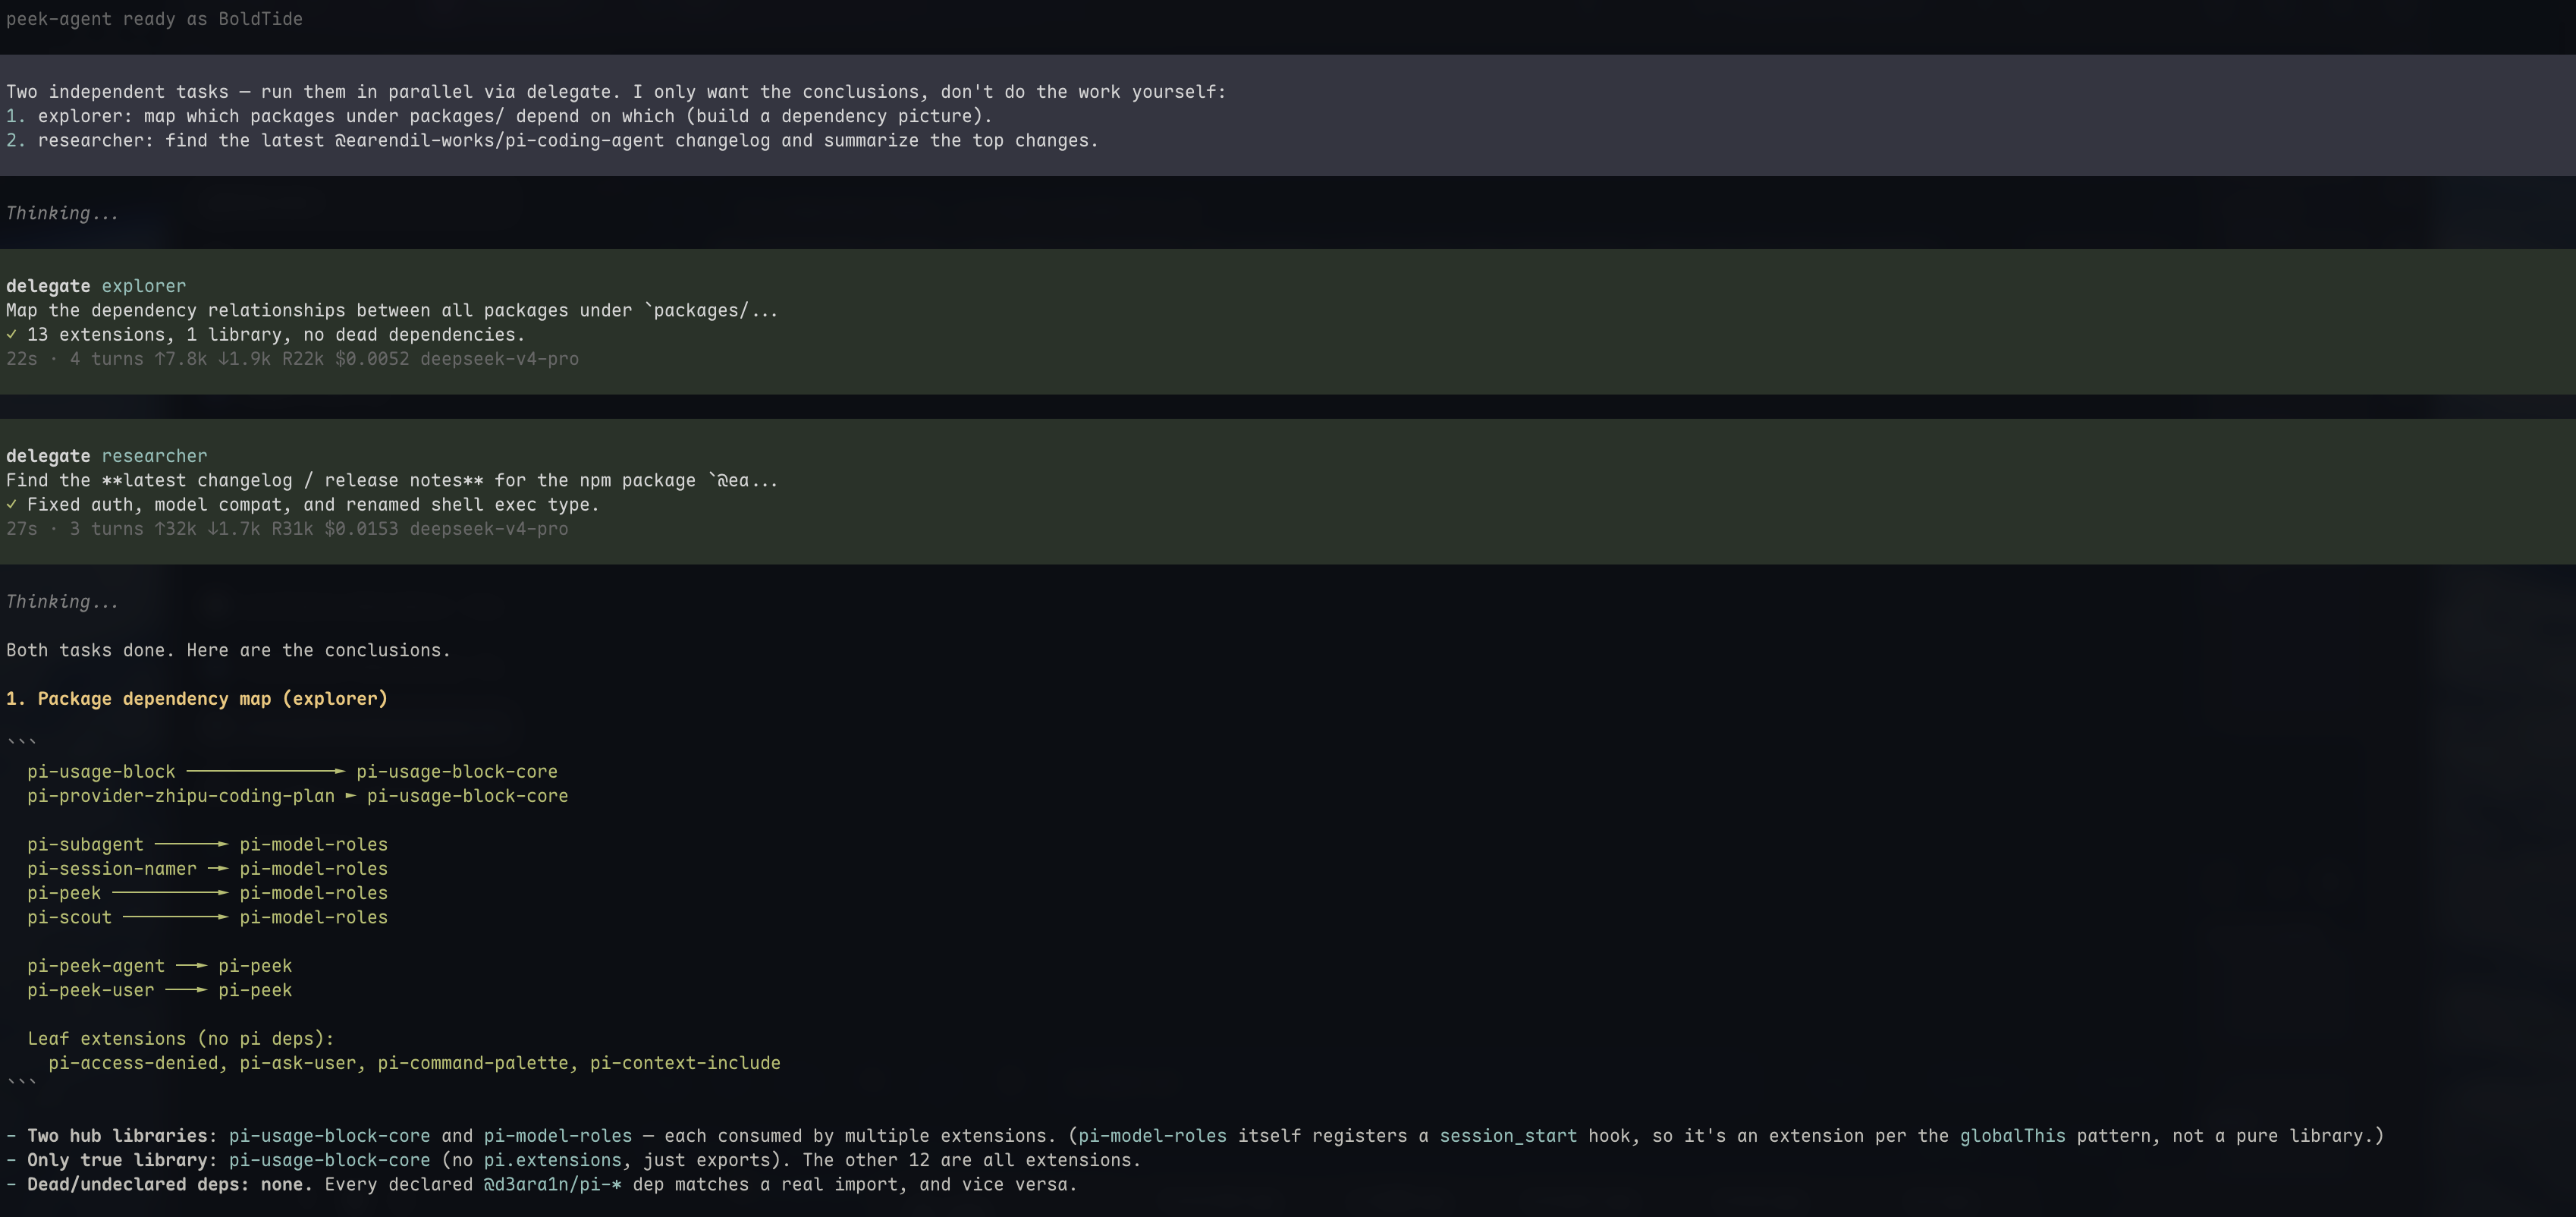
Task: Click the bold 'Two hub libraries:' bullet label
Action: [122, 1136]
